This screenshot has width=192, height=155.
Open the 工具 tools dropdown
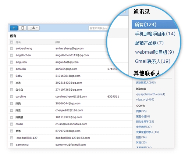[x=33, y=28]
